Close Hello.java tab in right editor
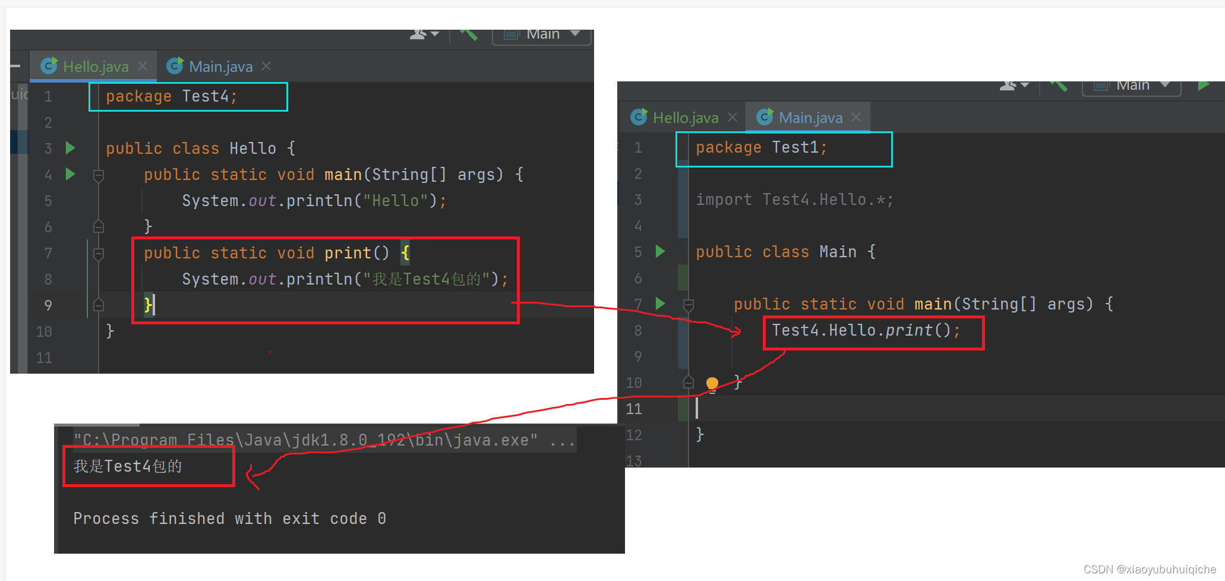Viewport: 1225px width, 581px height. [x=733, y=117]
